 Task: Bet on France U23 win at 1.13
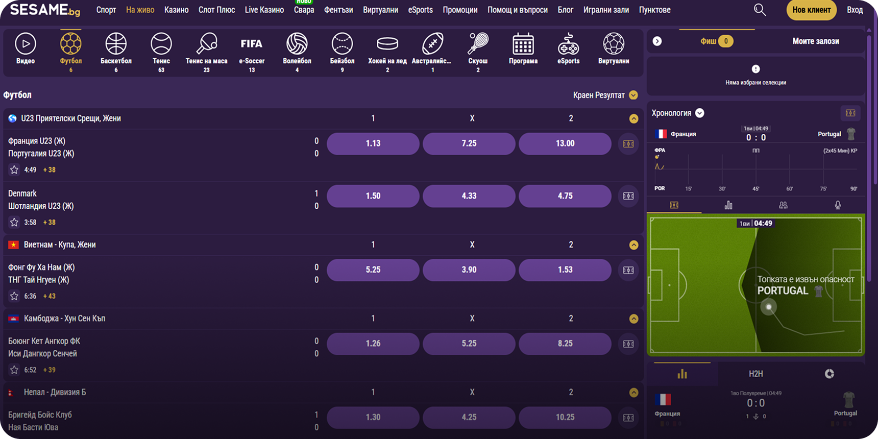[373, 143]
